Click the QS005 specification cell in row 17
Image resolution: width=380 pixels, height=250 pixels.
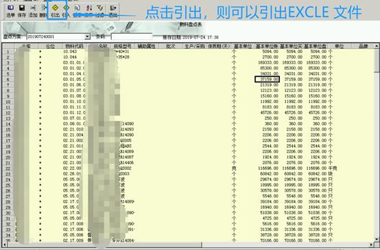pos(126,141)
